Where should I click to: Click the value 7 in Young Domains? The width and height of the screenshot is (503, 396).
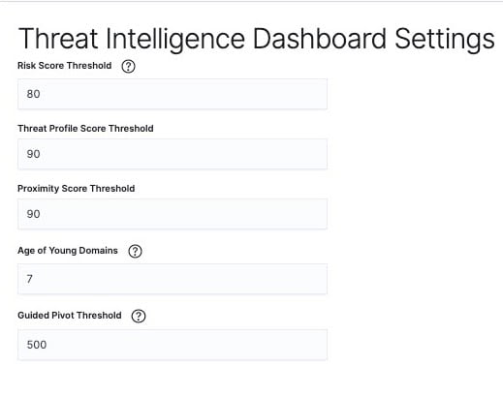coord(30,279)
